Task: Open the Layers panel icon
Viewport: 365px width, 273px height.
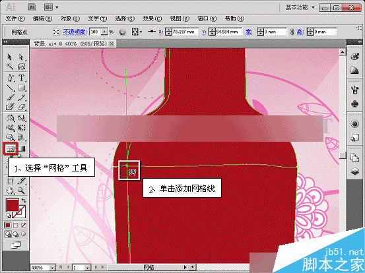Action: pyautogui.click(x=354, y=171)
